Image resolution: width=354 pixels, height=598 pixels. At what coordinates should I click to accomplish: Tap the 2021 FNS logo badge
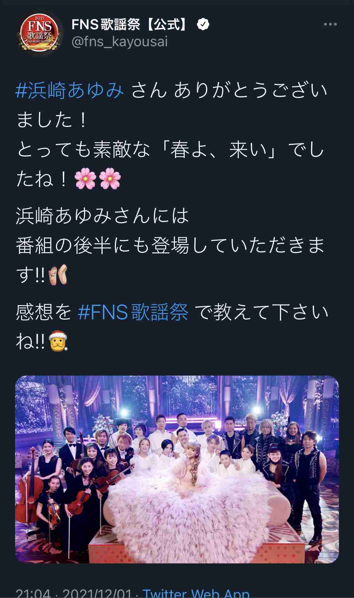[x=39, y=33]
